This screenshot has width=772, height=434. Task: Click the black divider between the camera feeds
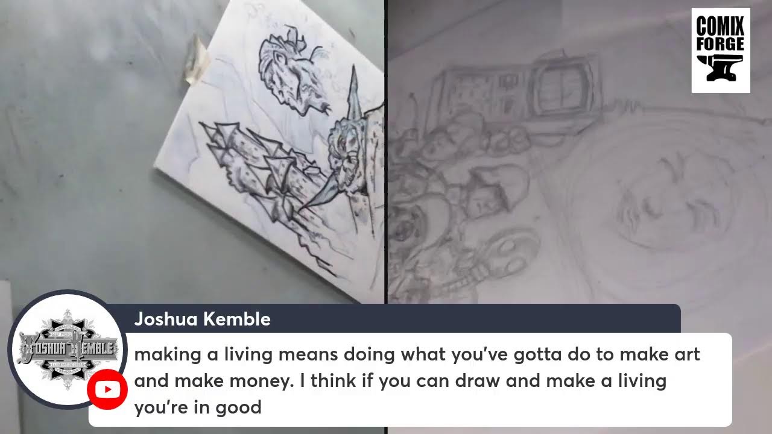coord(385,151)
